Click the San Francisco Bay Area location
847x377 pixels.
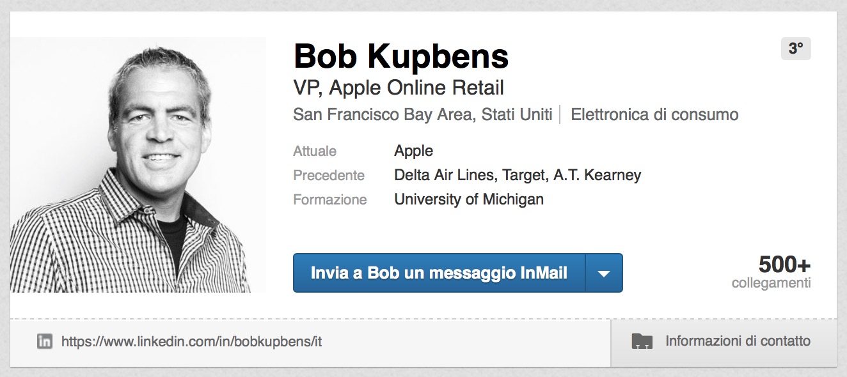pyautogui.click(x=422, y=115)
